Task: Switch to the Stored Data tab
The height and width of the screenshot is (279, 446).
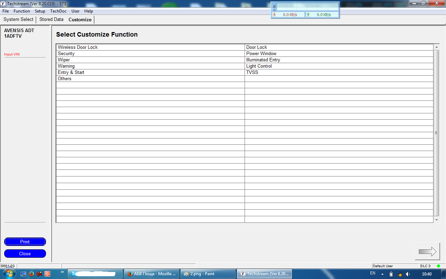Action: 51,20
